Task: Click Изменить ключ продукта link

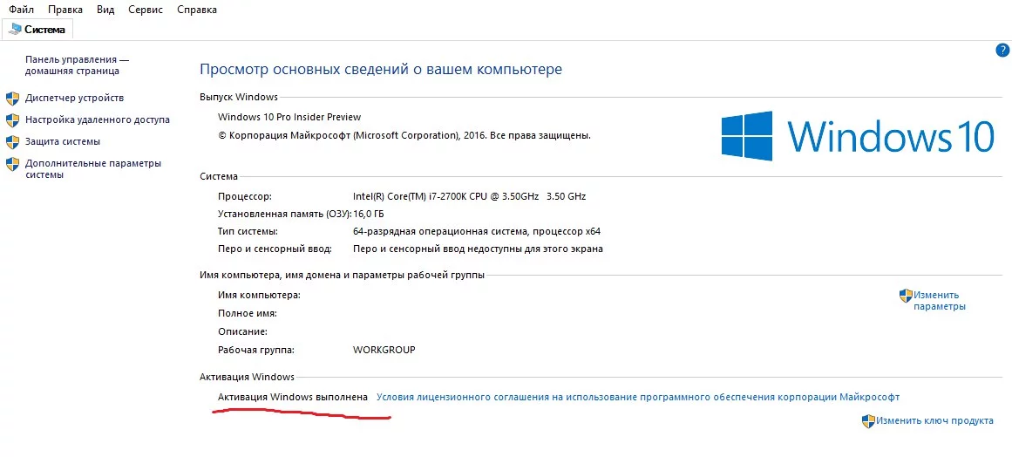Action: [x=934, y=421]
